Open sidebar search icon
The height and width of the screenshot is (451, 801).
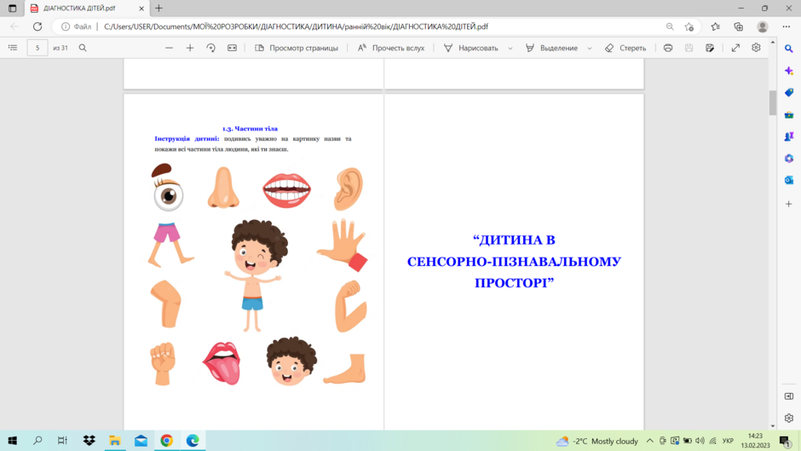[789, 49]
